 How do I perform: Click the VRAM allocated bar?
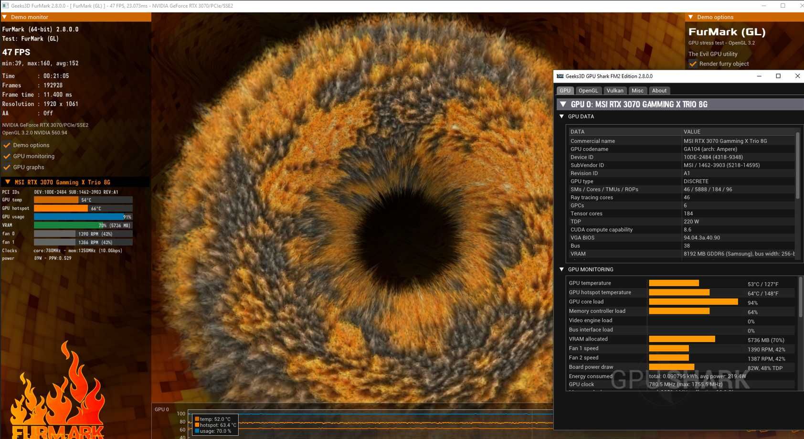682,339
